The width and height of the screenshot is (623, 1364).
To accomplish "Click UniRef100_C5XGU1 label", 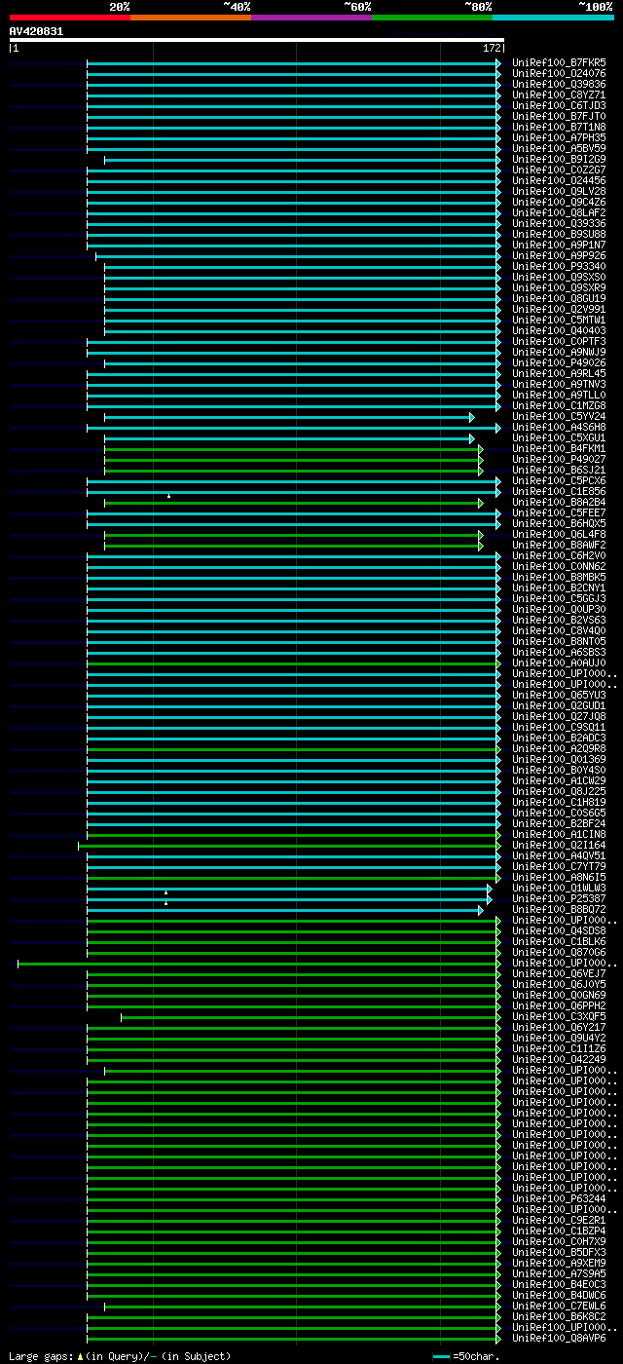I will 559,437.
